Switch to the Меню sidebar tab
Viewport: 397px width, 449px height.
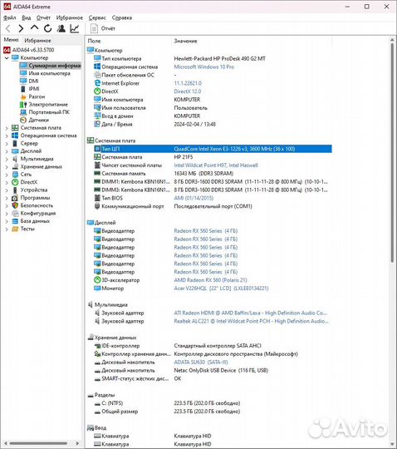11,40
